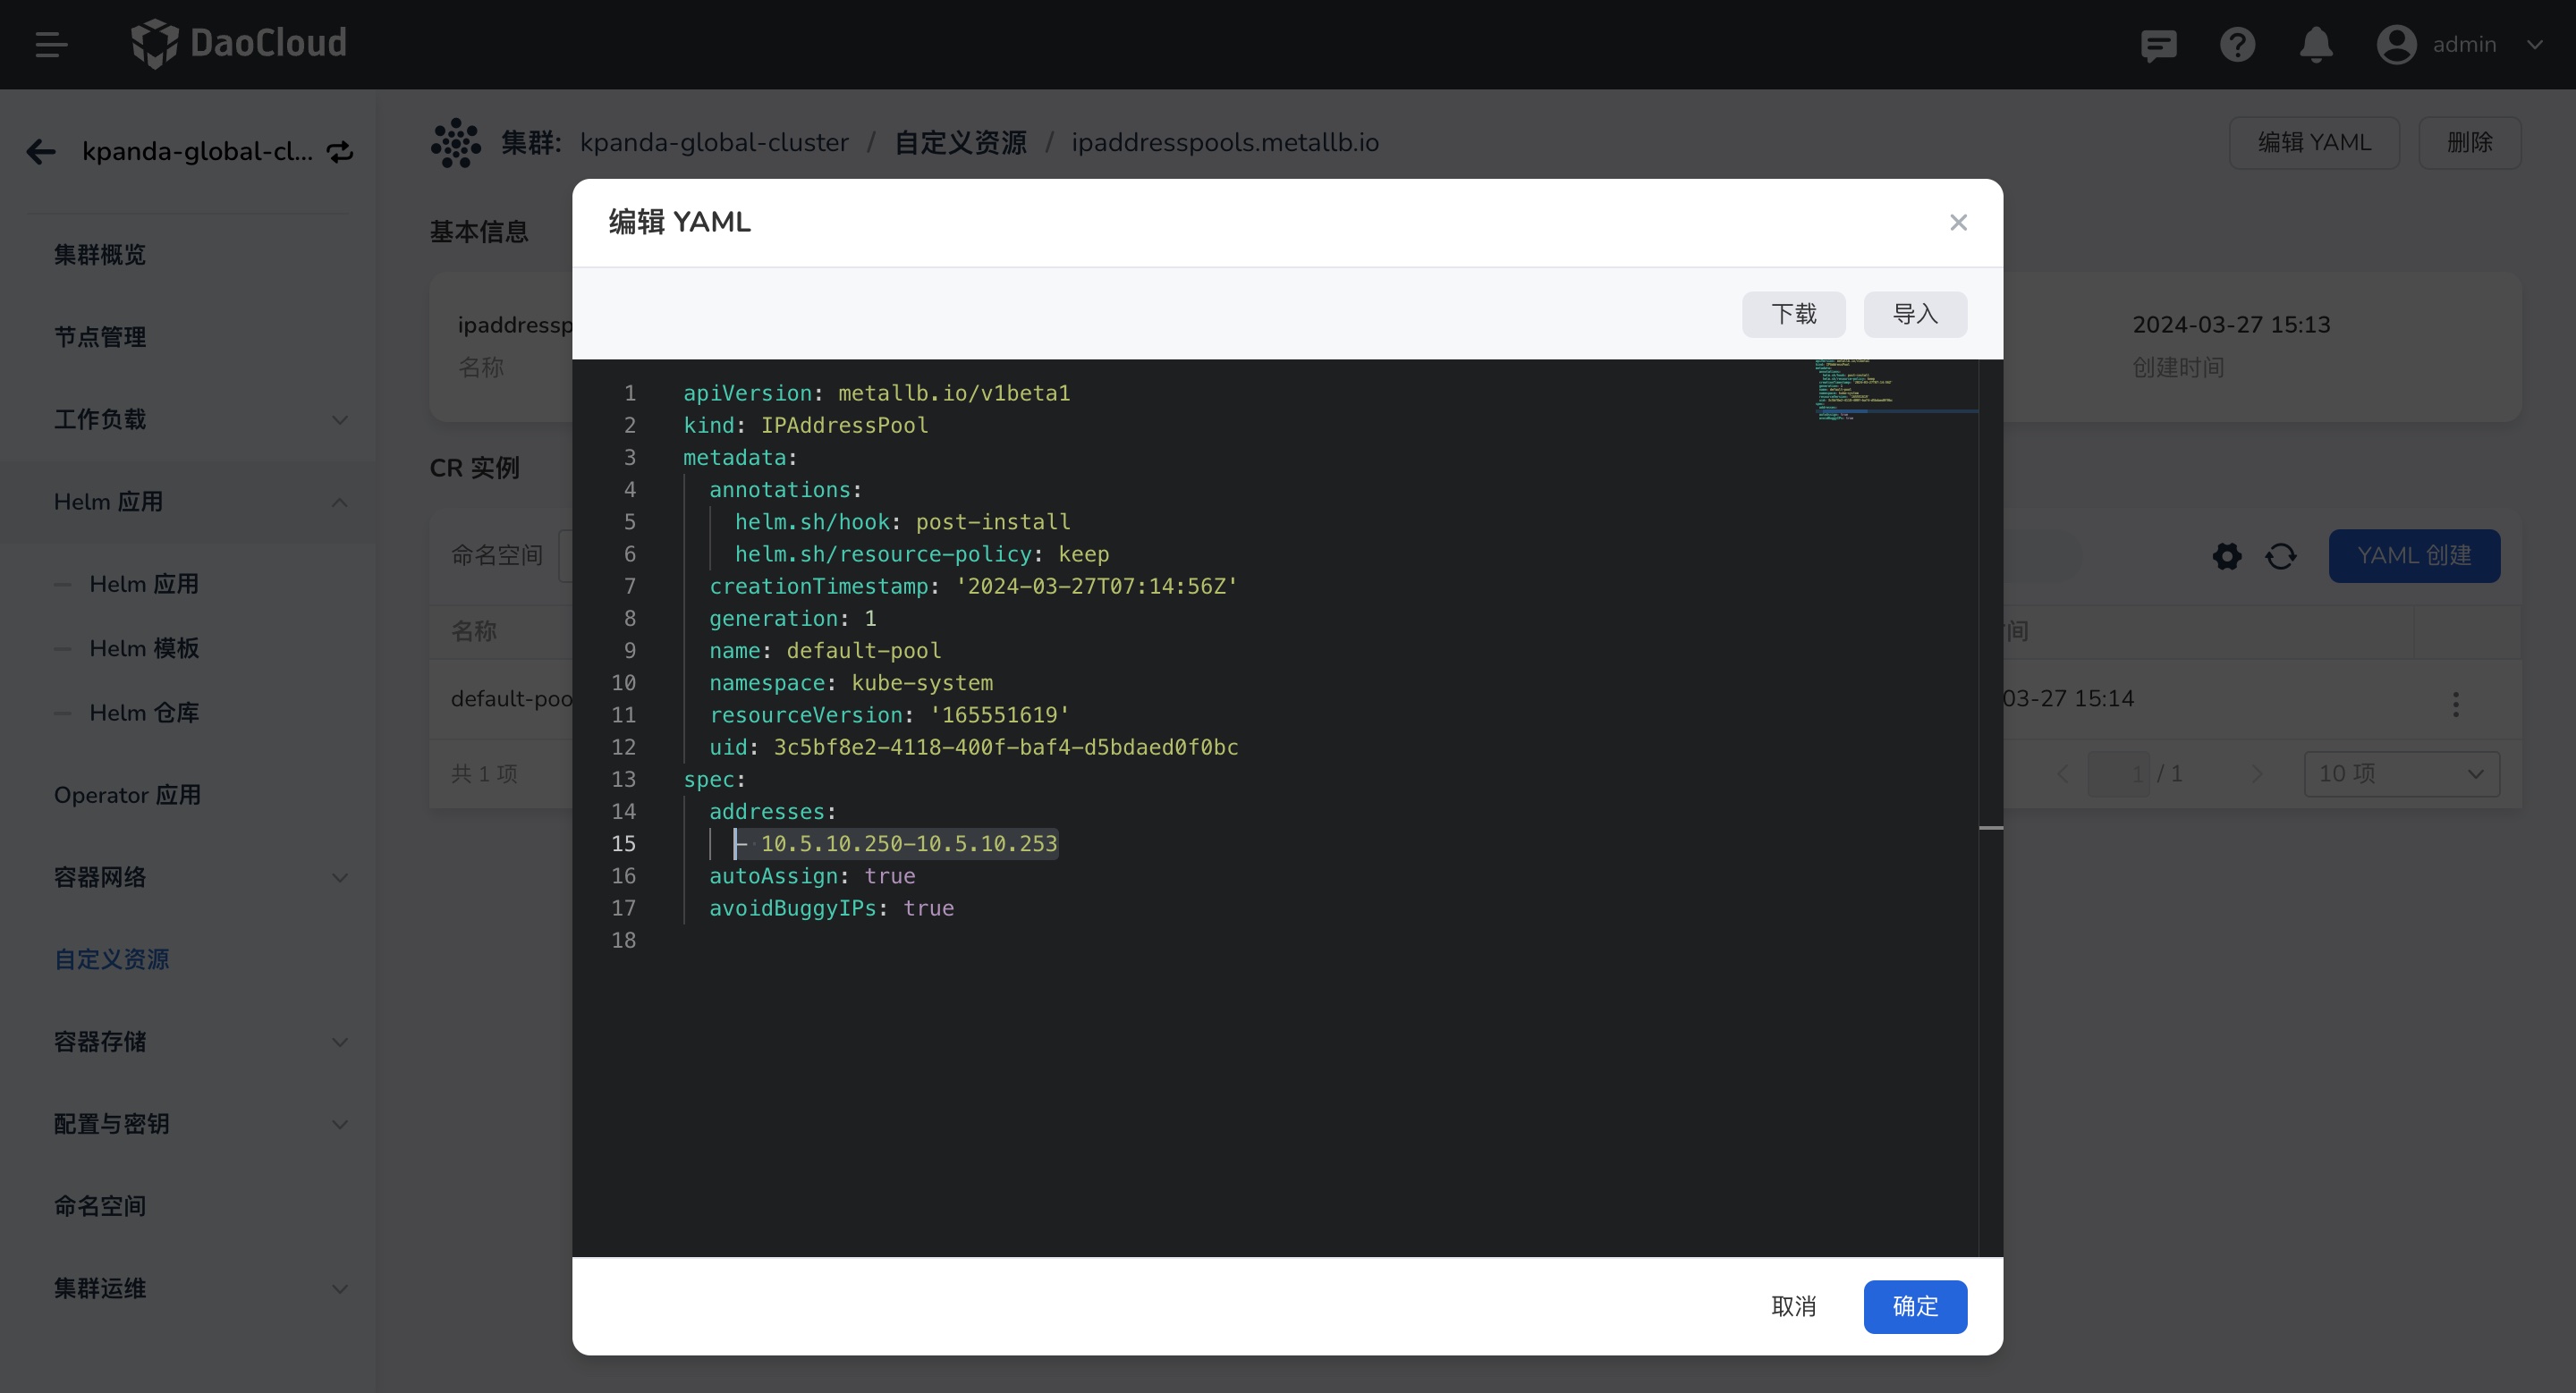Open table settings gear icon
The image size is (2576, 1393).
click(2227, 555)
